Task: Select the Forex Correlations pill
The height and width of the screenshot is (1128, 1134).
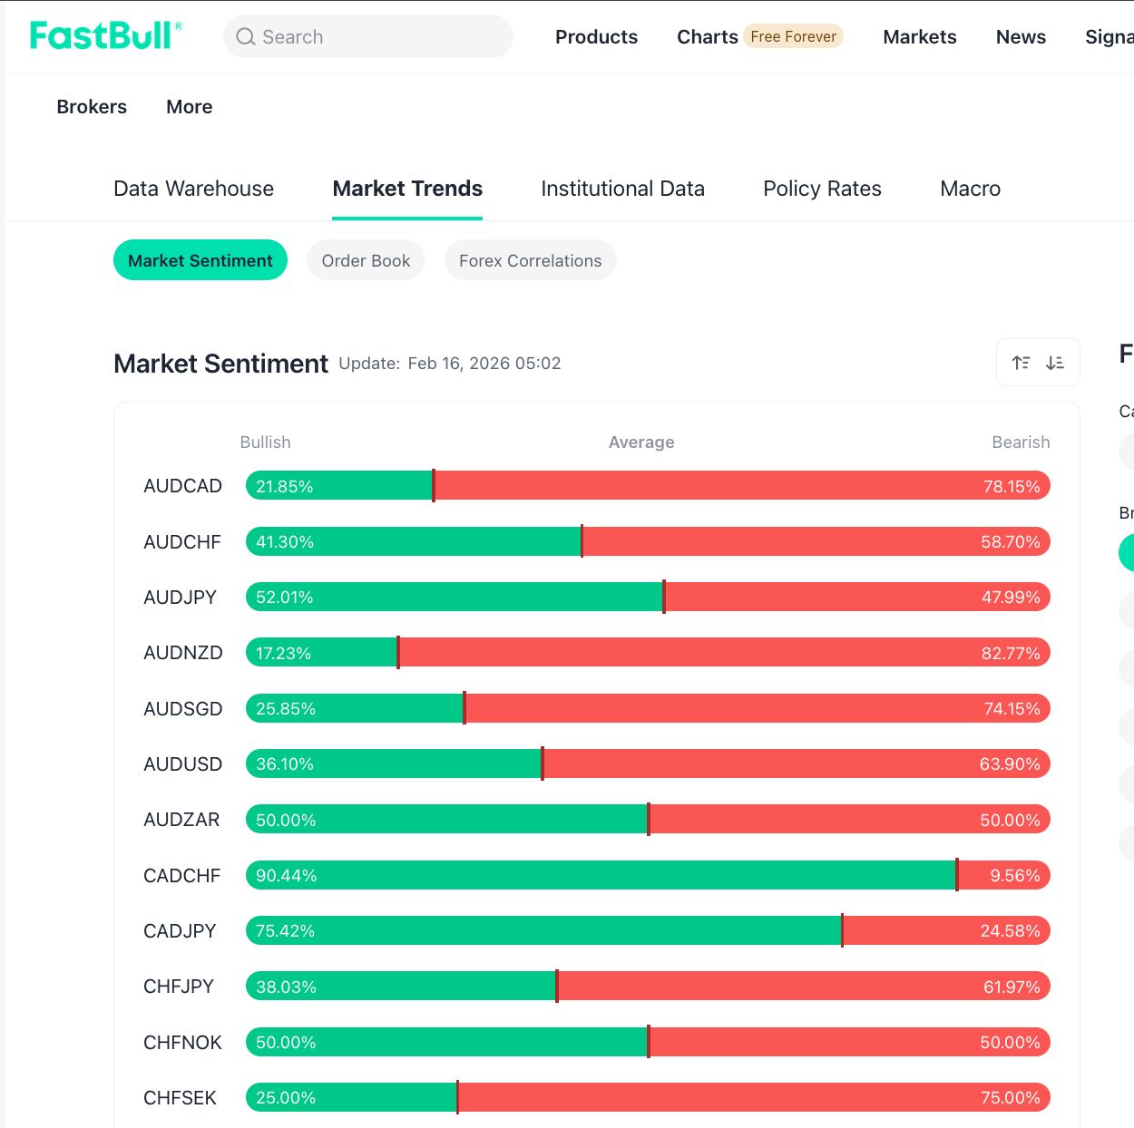Action: click(x=530, y=260)
